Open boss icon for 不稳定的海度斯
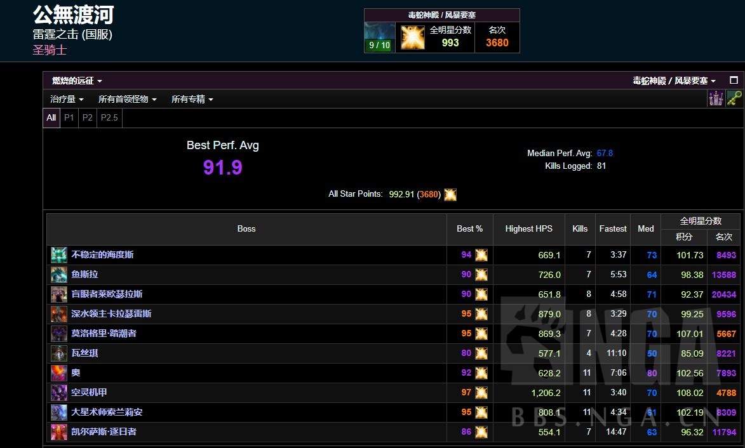 [59, 255]
